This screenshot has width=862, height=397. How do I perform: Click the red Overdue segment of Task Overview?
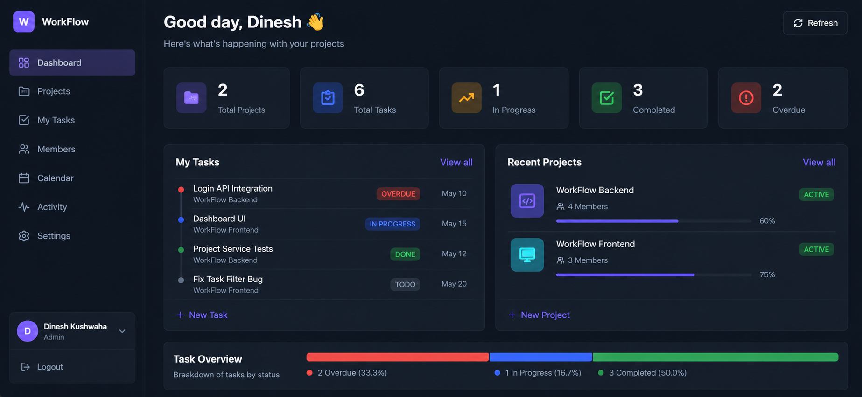pos(398,357)
